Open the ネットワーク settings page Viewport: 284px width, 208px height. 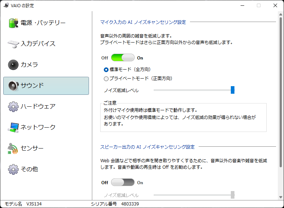pos(46,127)
